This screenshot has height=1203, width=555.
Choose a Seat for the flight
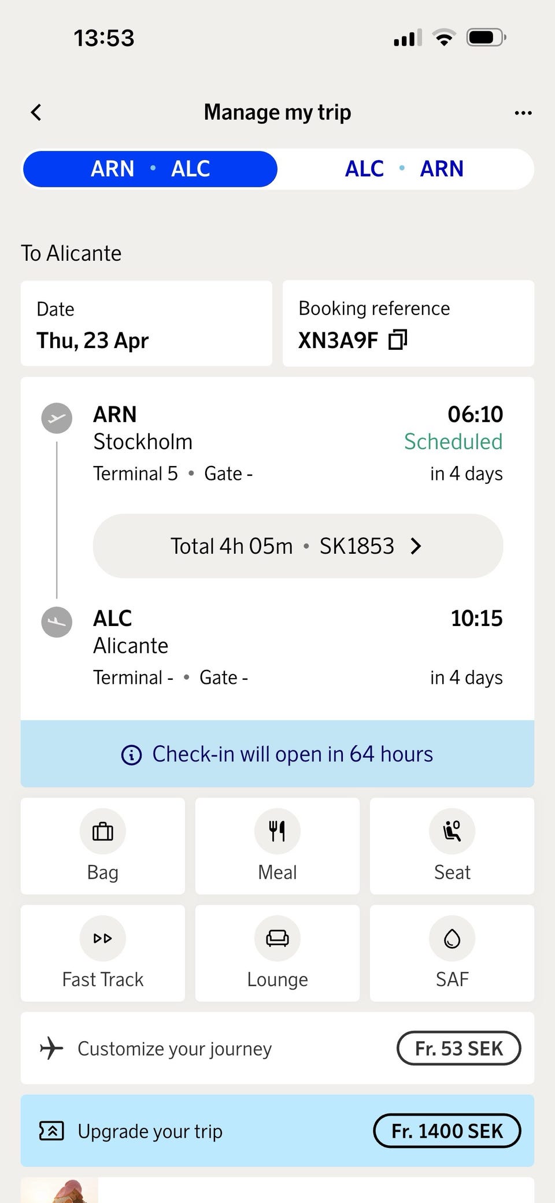(x=452, y=845)
